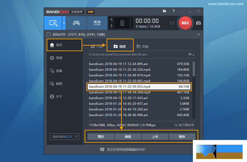Open the 首页 home section
247x162 pixels.
[64, 45]
